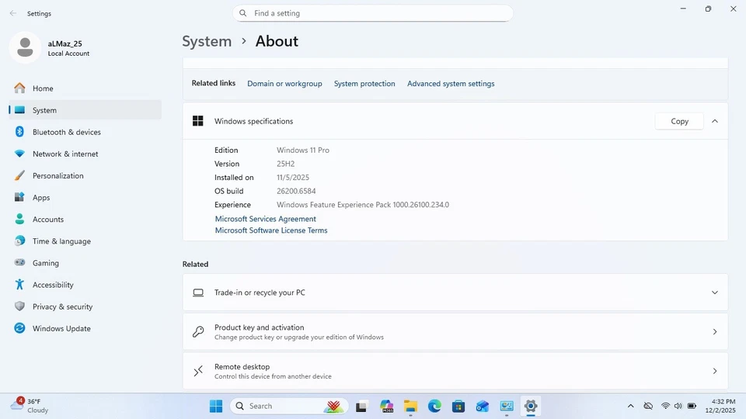Click the Personalization paintbrush icon
Screen dimensions: 746x419
point(19,175)
